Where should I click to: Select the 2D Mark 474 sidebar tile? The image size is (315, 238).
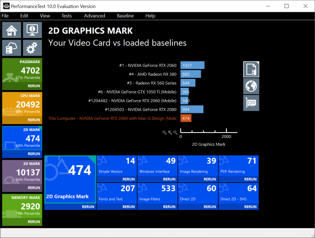(x=22, y=138)
